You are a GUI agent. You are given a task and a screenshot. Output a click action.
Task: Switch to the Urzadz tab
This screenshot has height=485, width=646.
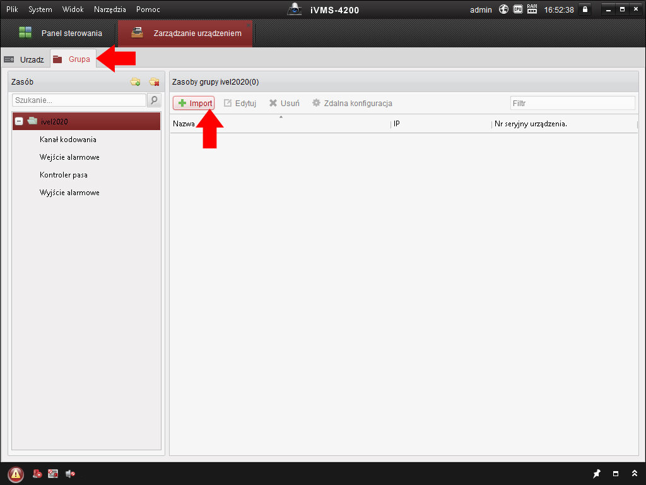tap(25, 59)
